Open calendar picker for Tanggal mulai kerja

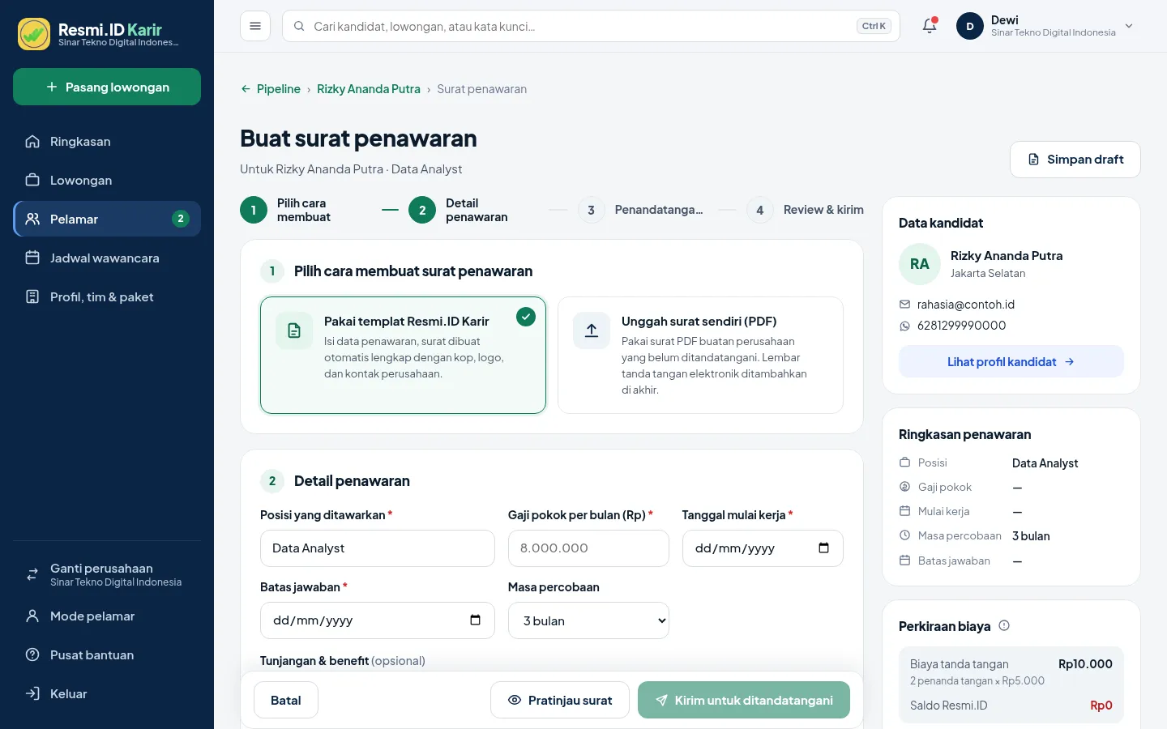point(823,548)
